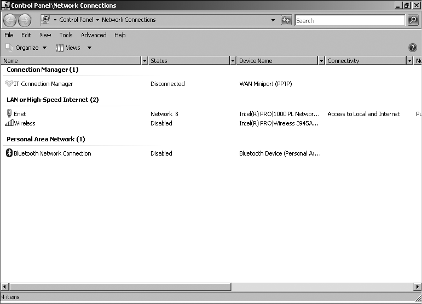
Task: Click the Enet adapter icon
Action: [x=9, y=113]
